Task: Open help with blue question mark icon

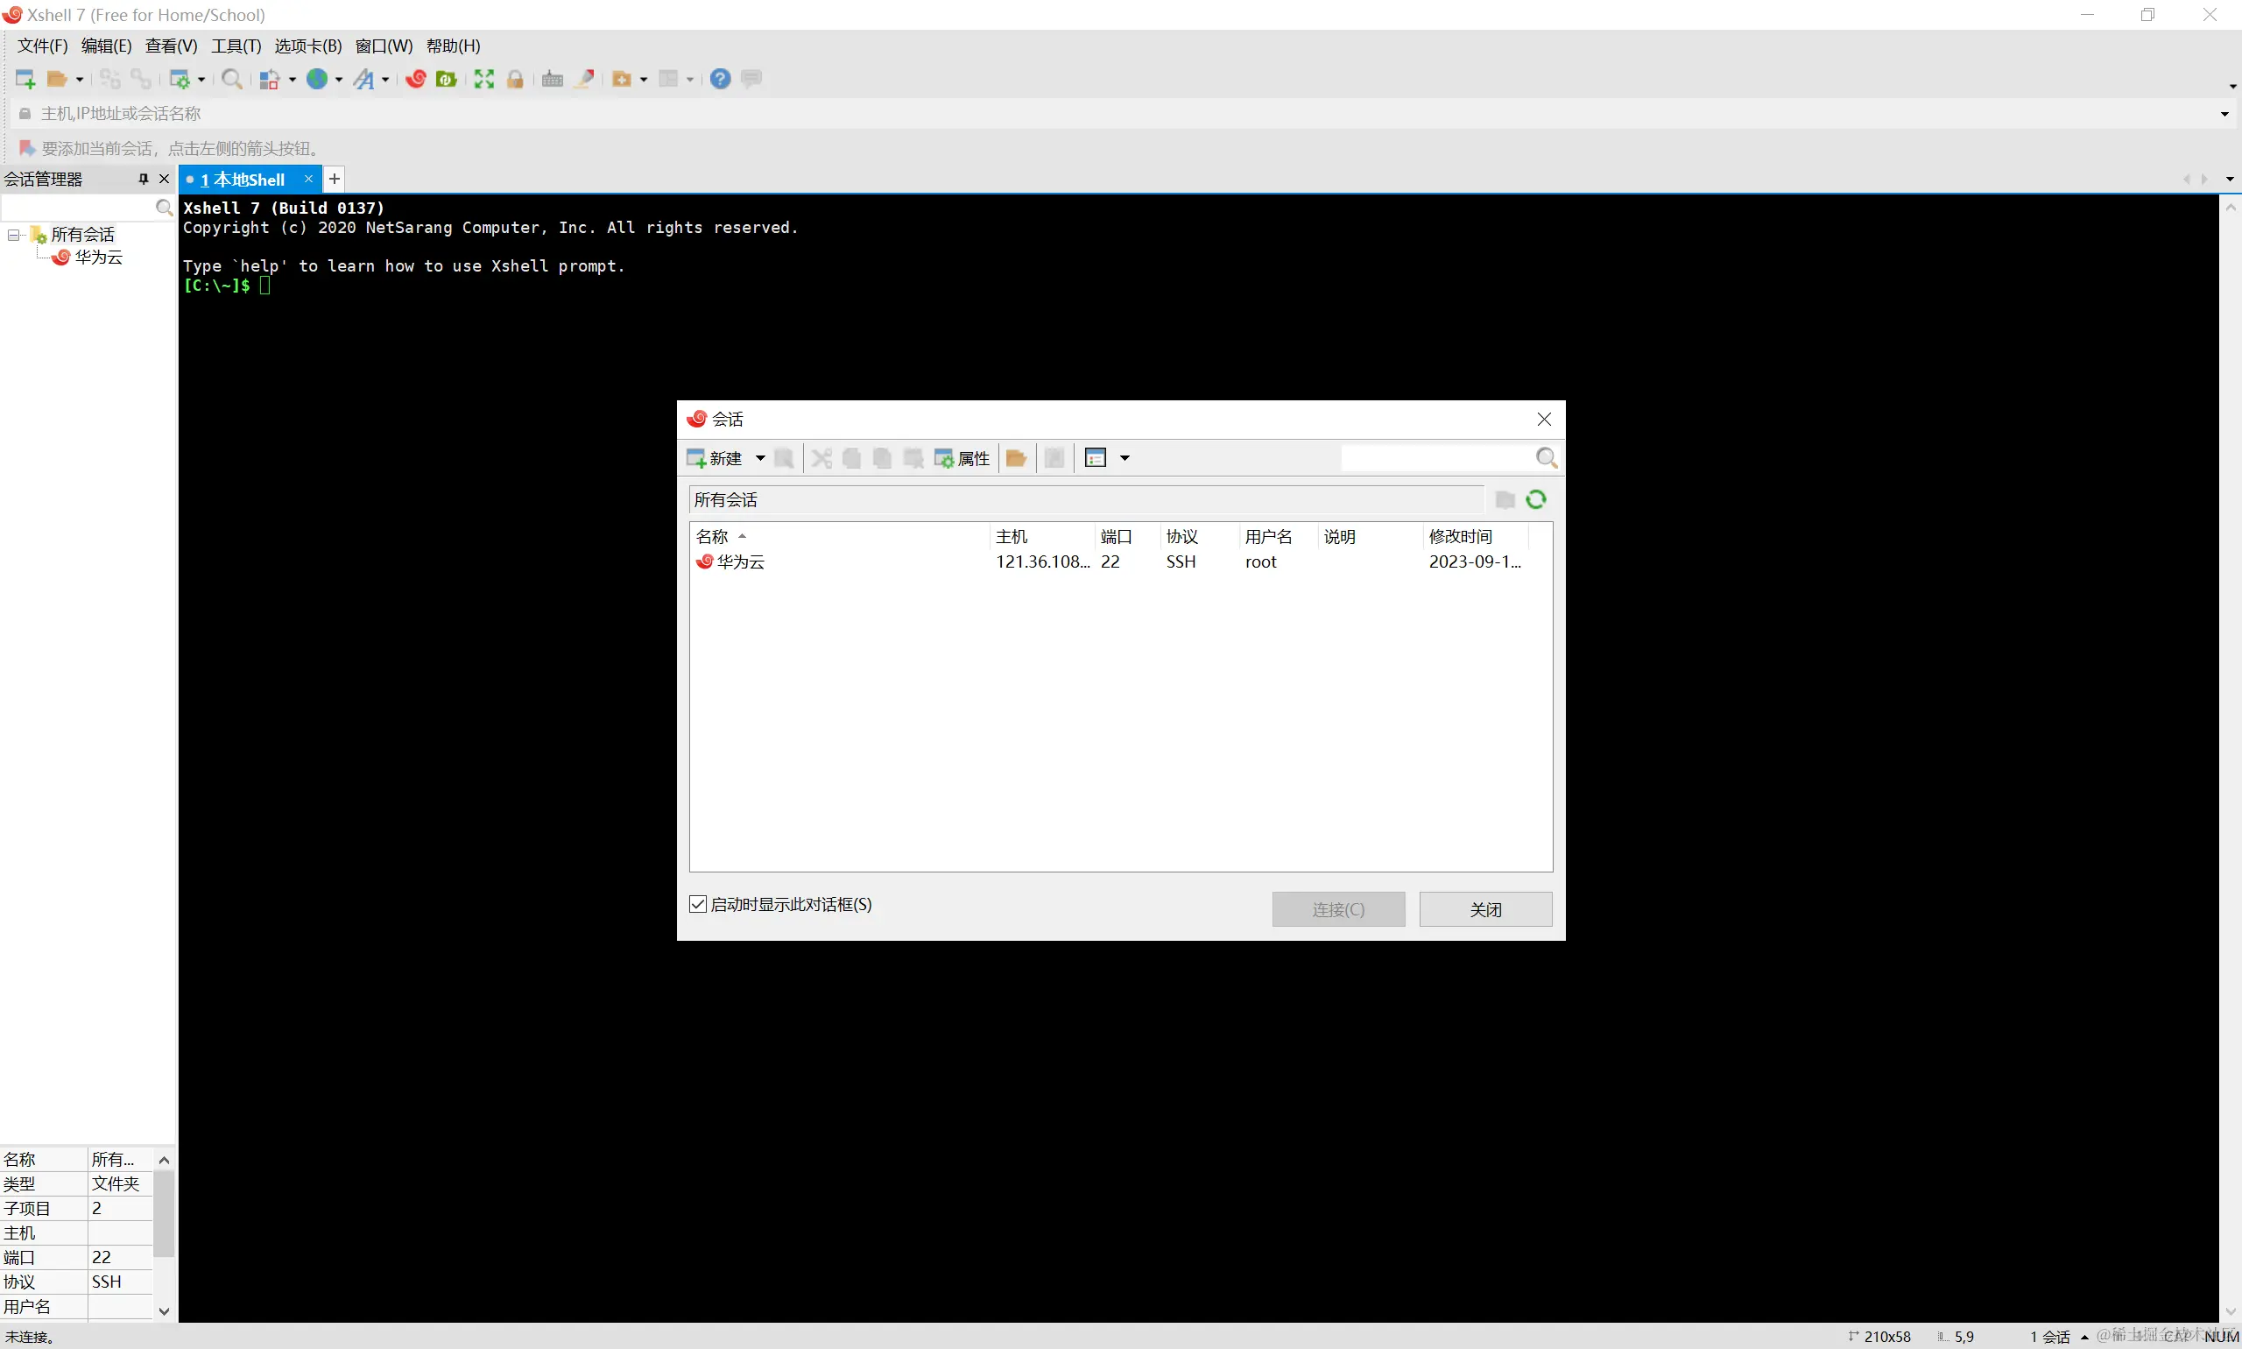Action: tap(720, 79)
